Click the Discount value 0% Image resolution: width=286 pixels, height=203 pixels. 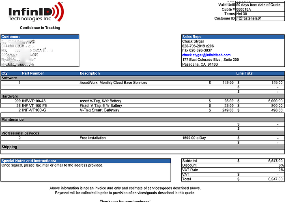281,165
